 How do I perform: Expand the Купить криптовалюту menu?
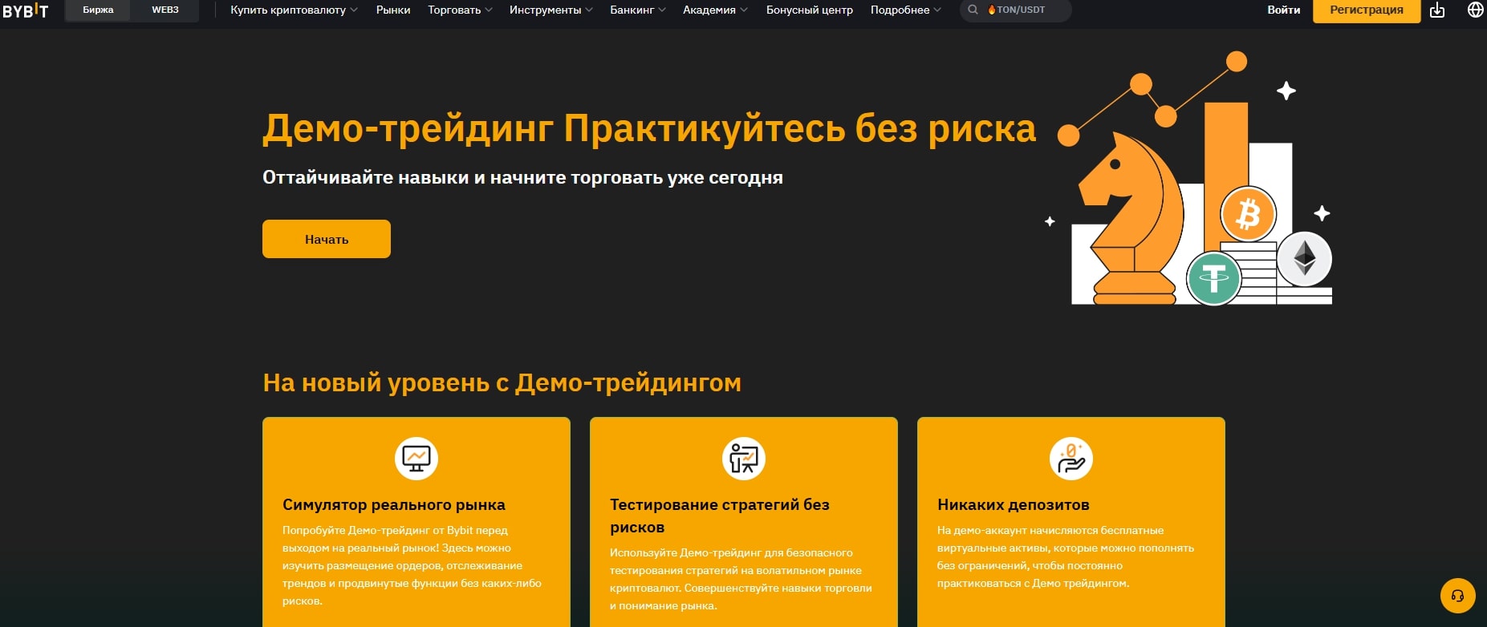pos(294,10)
